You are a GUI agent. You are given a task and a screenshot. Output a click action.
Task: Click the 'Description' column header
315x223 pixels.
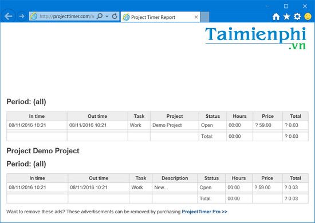(175, 178)
